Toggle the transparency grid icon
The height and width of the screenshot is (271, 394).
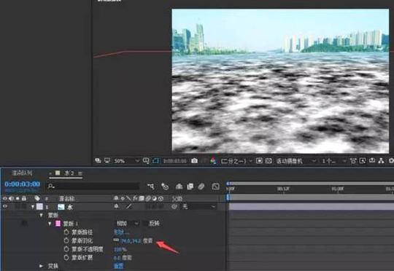coord(269,160)
